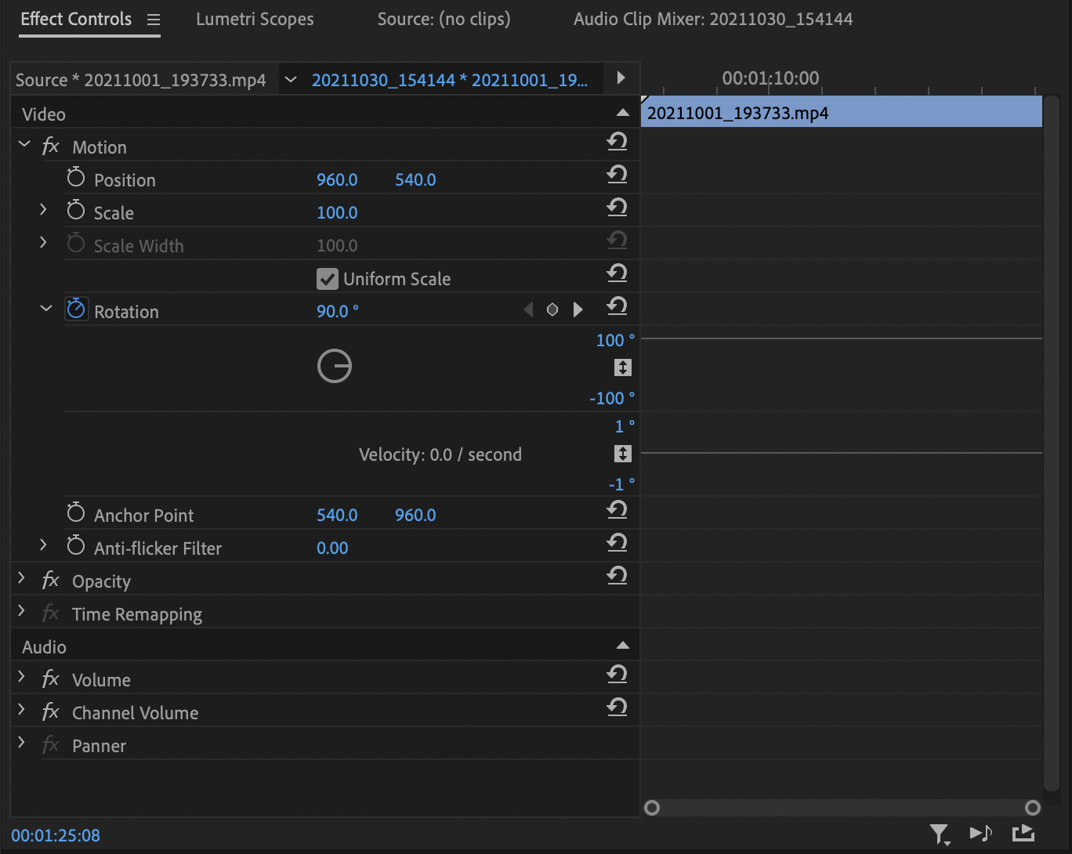Reset the Position parameter
The image size is (1072, 854).
tap(617, 175)
